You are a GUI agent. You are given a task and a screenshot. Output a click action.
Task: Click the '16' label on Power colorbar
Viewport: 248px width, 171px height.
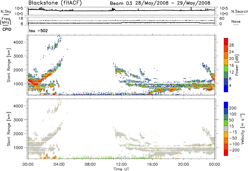click(231, 65)
